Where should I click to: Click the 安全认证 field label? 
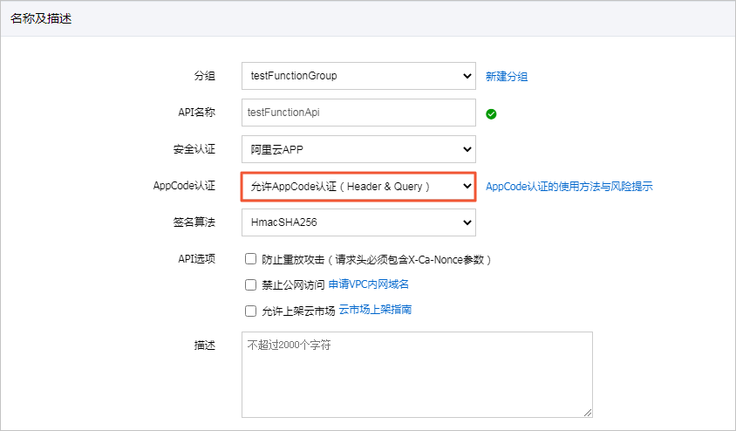194,149
